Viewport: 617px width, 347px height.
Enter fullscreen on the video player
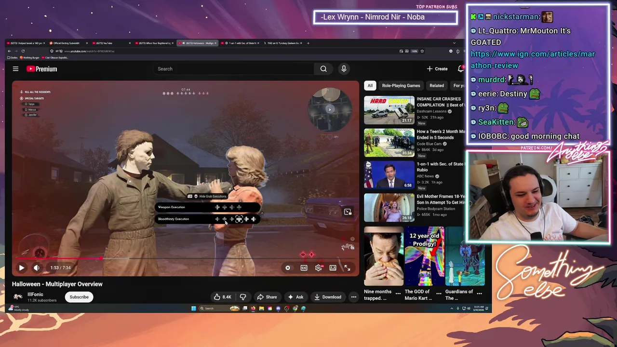(x=347, y=267)
